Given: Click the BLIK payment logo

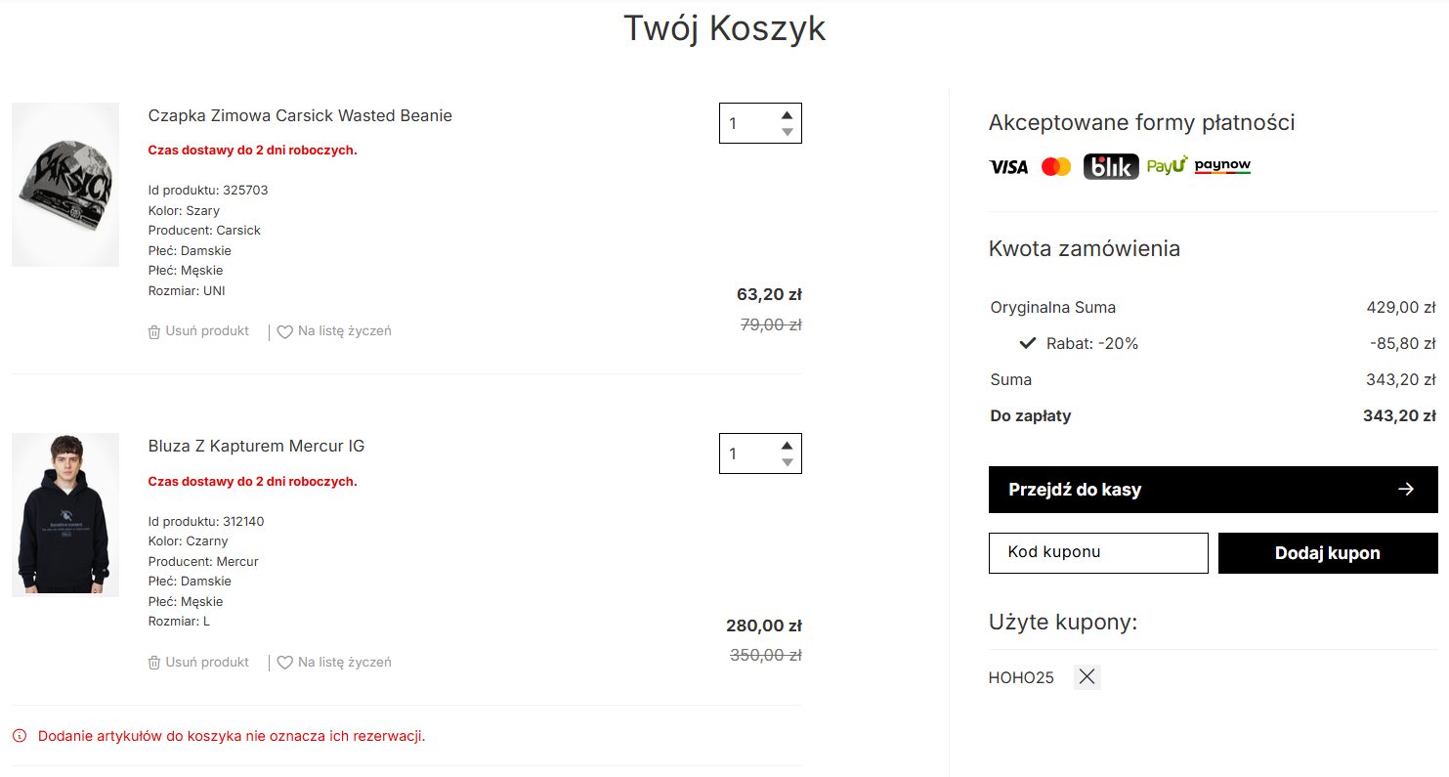Looking at the screenshot, I should (1109, 167).
